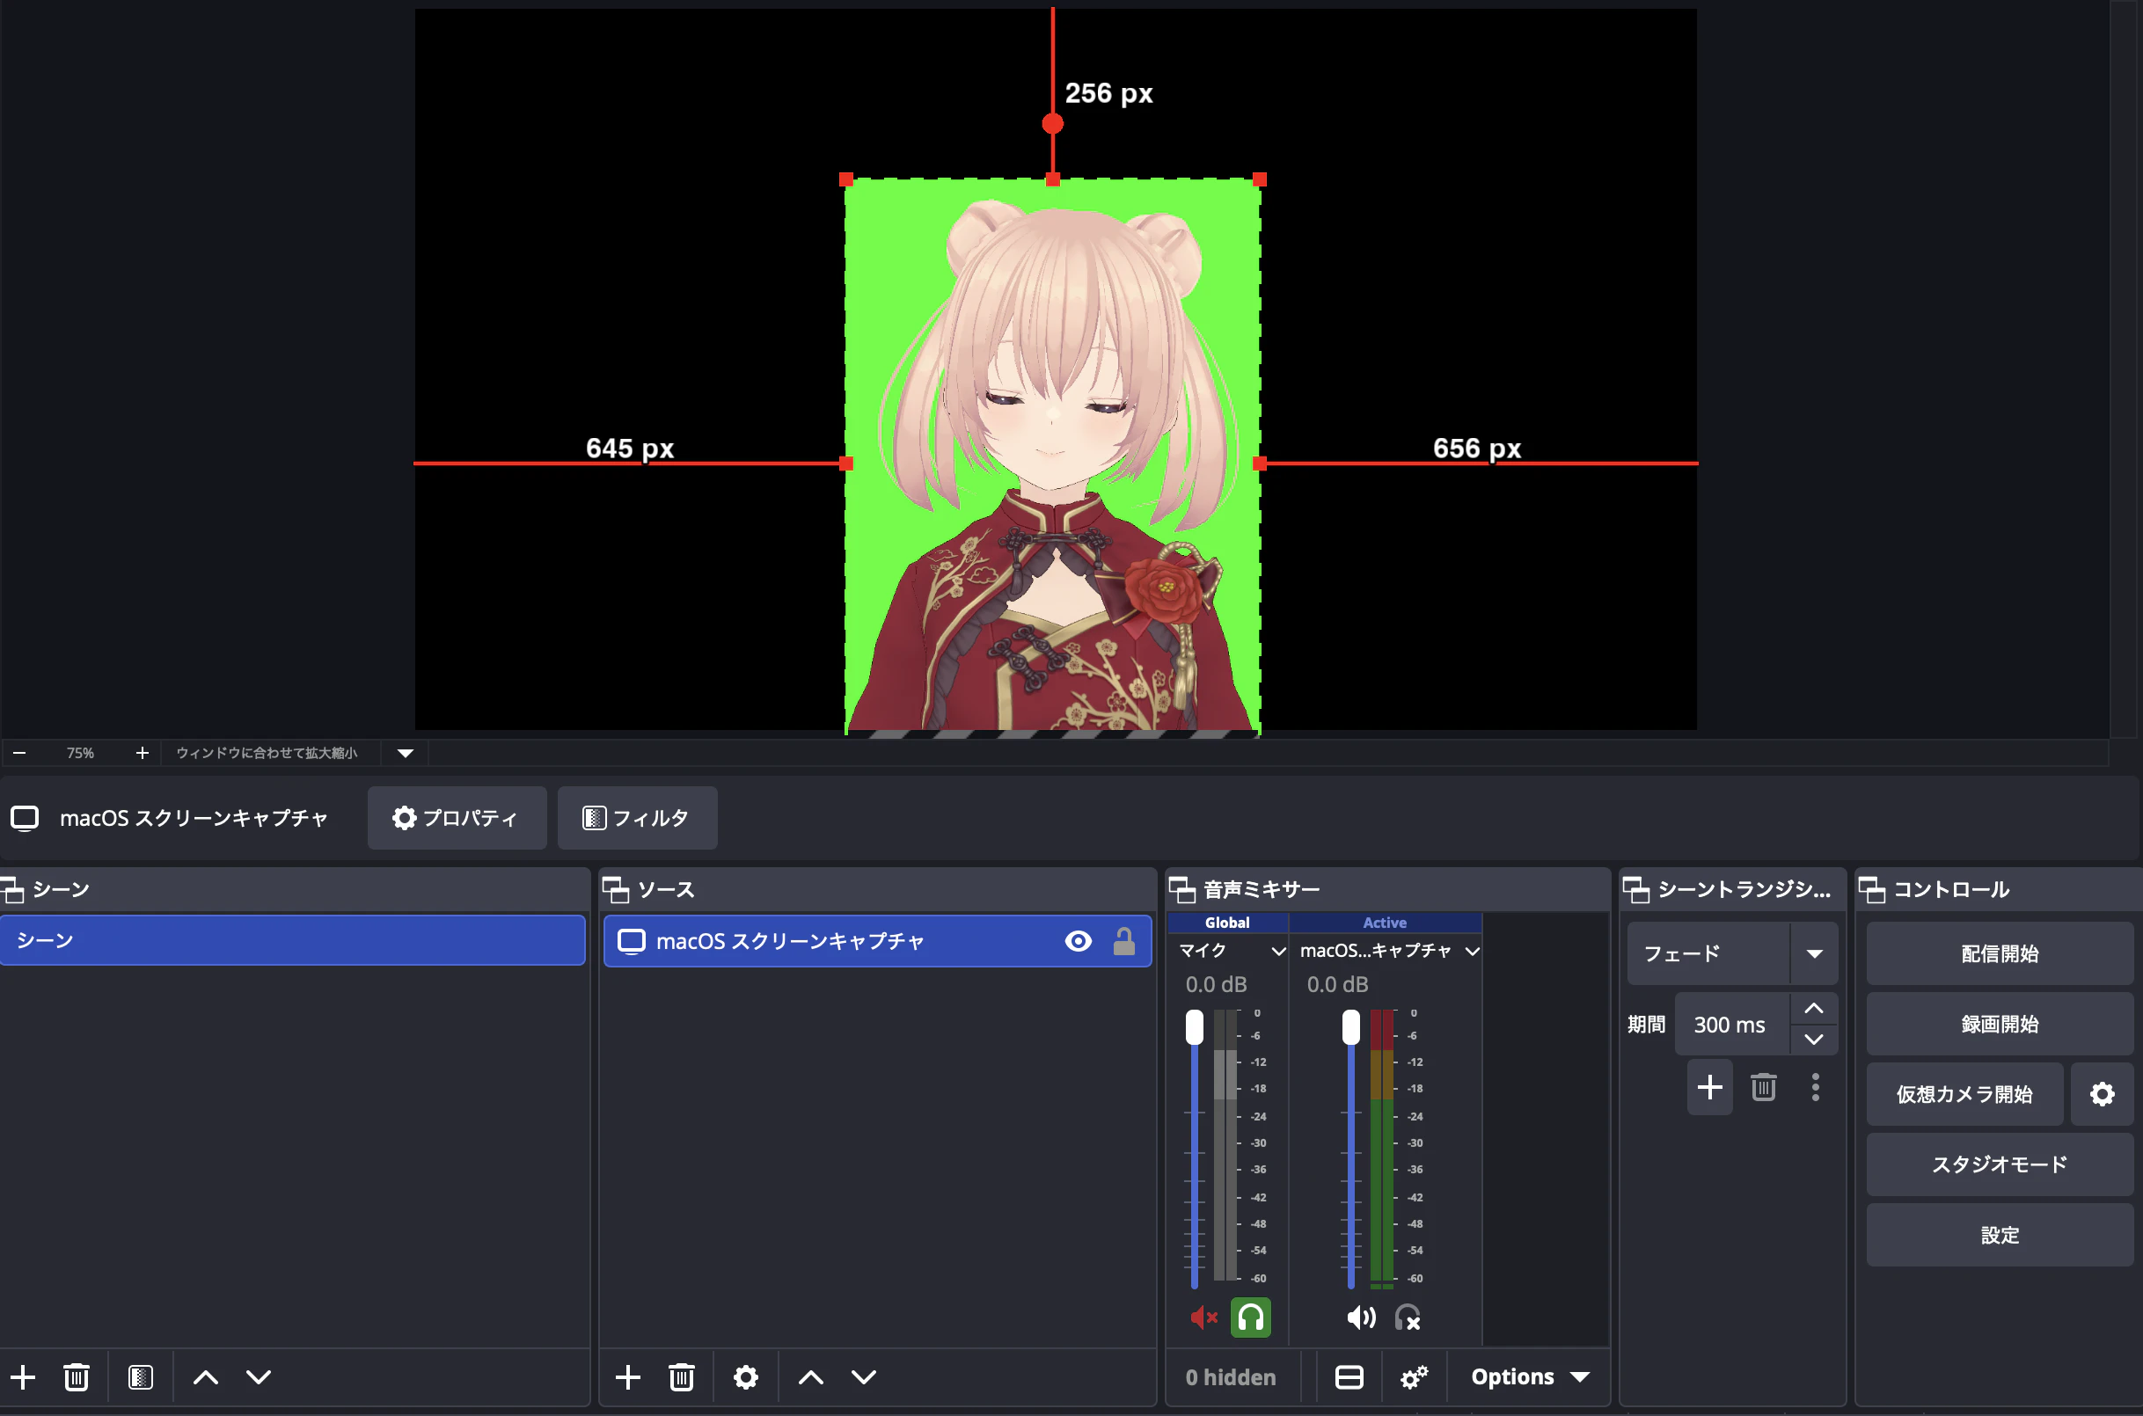Screen dimensions: 2143x1416
Task: Enable スタジオモード
Action: pyautogui.click(x=2000, y=1165)
